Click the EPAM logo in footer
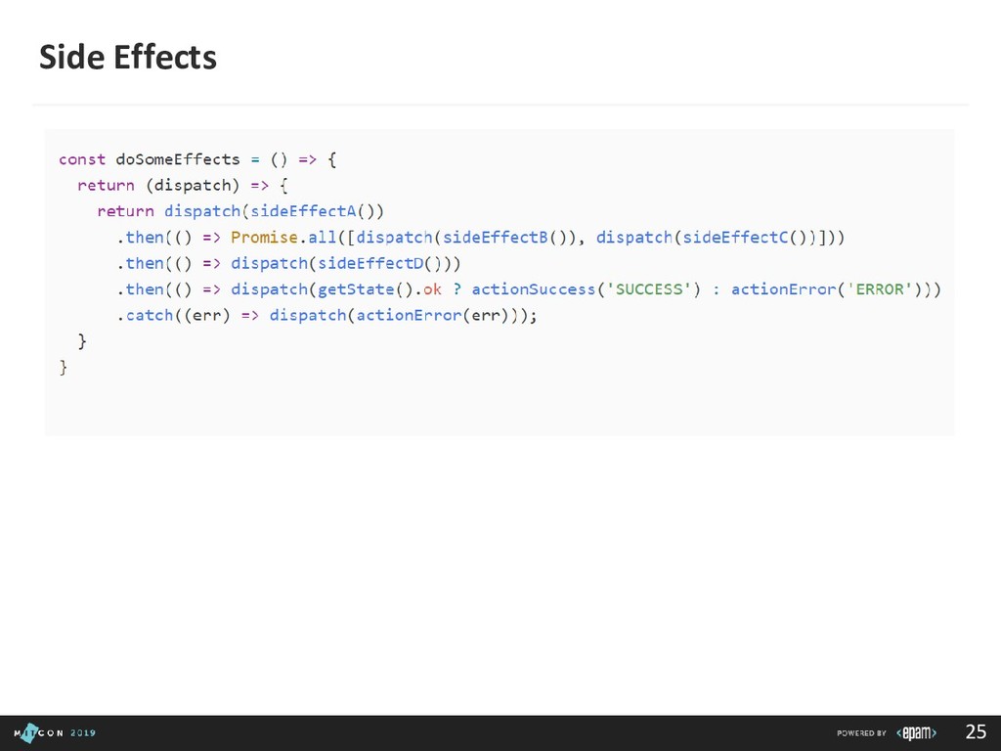Image resolution: width=1001 pixels, height=751 pixels. [917, 732]
